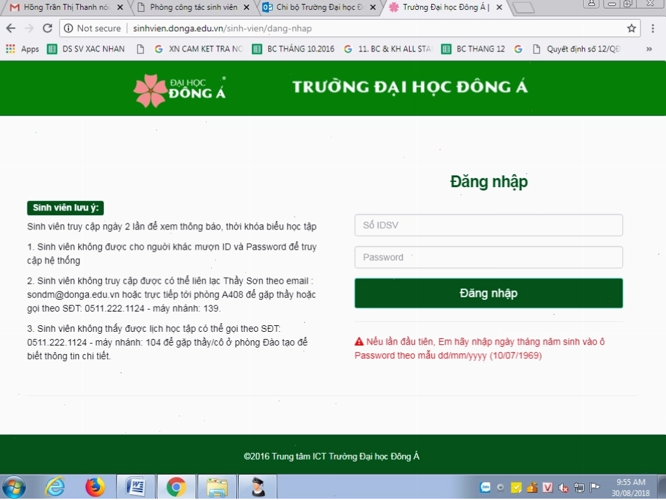
Task: Close the Phòng công tác sinh viên tab
Action: click(x=247, y=7)
